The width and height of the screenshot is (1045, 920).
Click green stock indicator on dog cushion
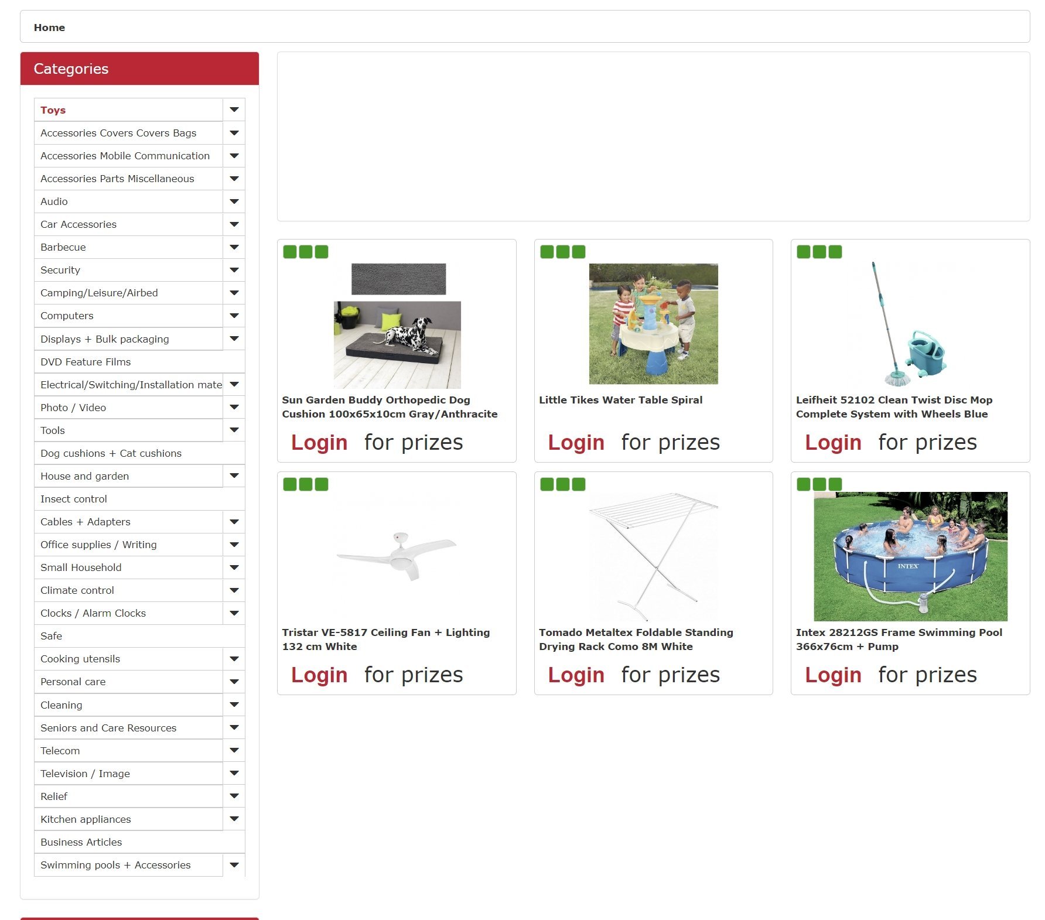(306, 252)
